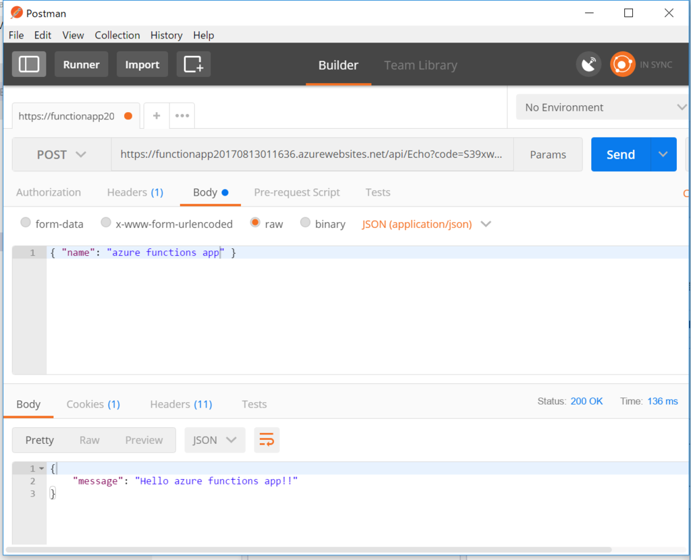Show Raw response view

pos(90,440)
